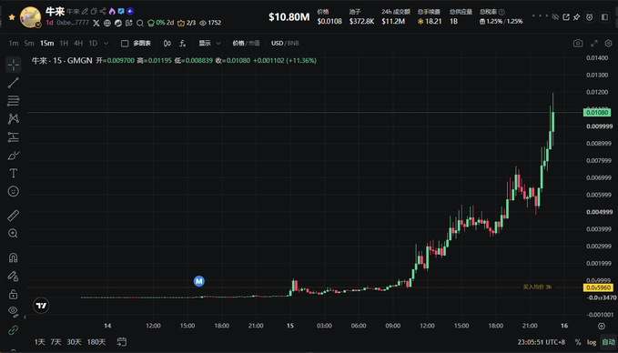Click the eye 1752 views indicator
Viewport: 618px width, 353px height.
pyautogui.click(x=210, y=23)
